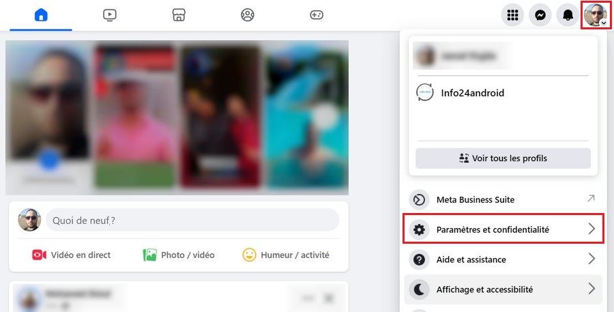
Task: Click the Quoi de neuf input field
Action: coord(192,220)
